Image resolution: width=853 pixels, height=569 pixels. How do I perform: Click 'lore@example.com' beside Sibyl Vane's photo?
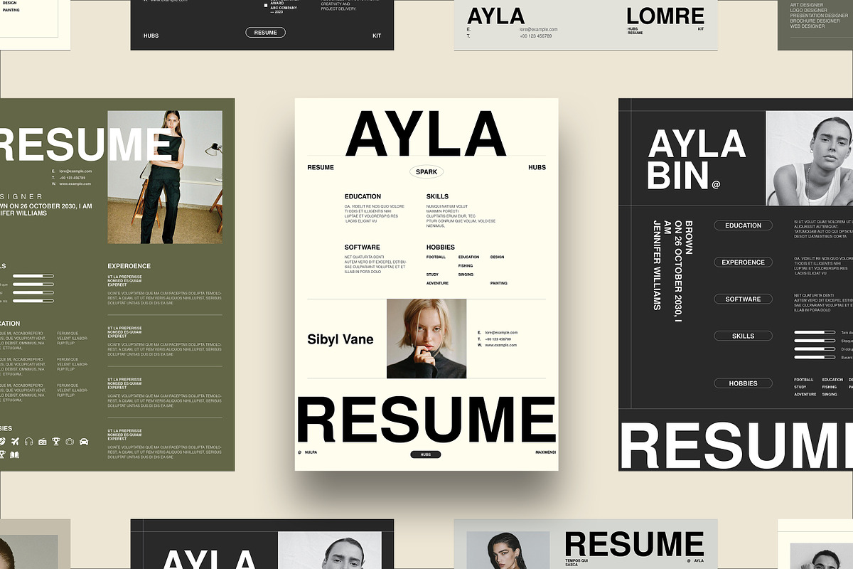click(502, 332)
